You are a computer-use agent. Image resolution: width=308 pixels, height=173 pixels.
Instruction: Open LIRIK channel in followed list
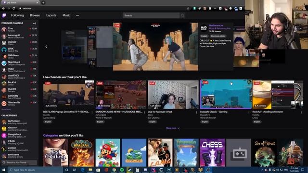pos(19,49)
